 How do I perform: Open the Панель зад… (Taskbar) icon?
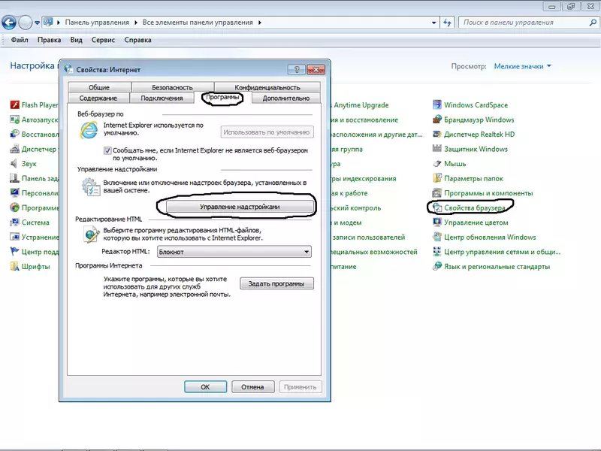14,178
